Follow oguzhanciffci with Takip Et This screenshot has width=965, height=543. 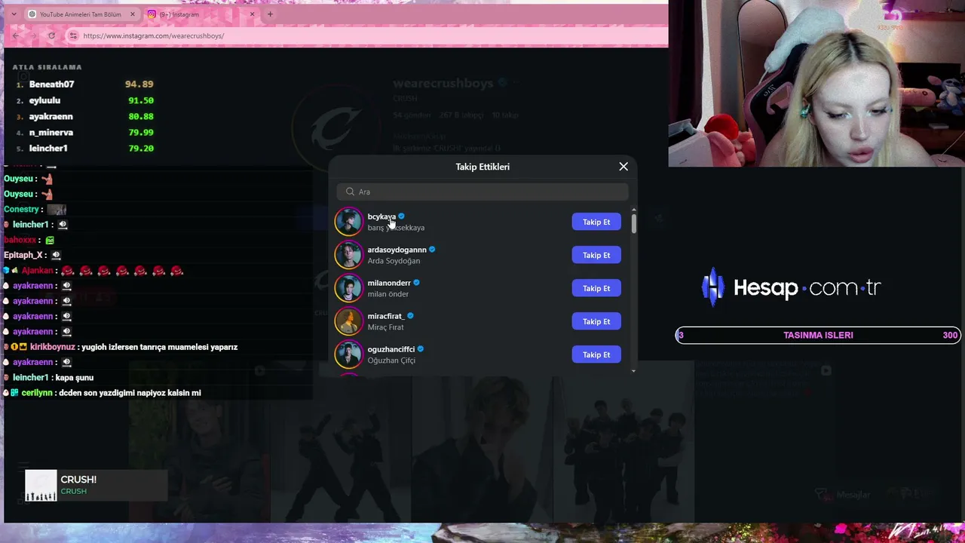(x=596, y=354)
